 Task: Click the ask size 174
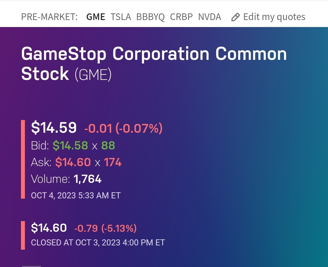click(x=113, y=162)
